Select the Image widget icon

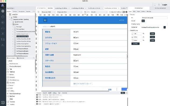8,86
